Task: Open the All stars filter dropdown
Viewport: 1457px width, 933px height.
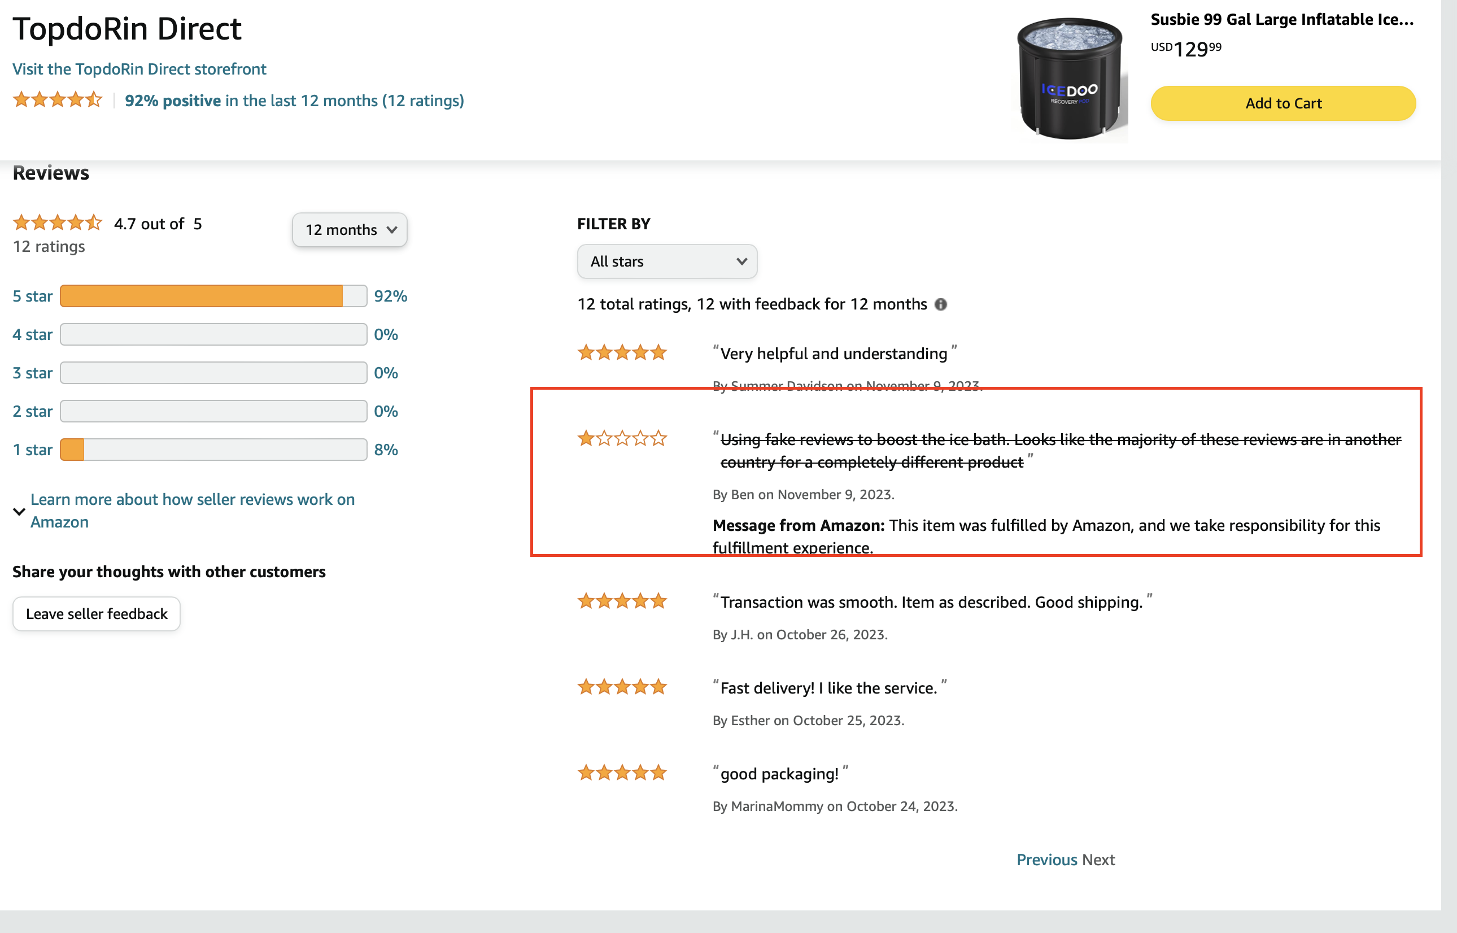Action: tap(666, 261)
